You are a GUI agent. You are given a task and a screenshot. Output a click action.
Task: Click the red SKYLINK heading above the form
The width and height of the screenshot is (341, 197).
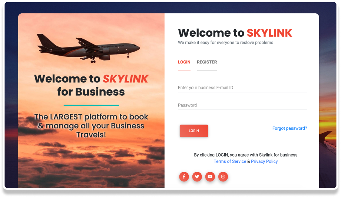pos(269,33)
